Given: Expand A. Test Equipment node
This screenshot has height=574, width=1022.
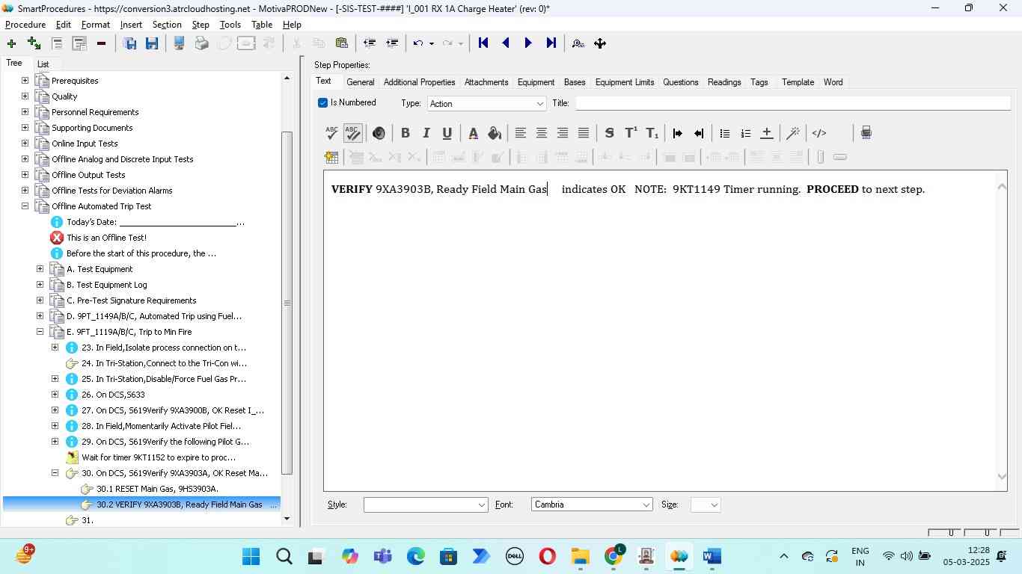Looking at the screenshot, I should coord(40,269).
